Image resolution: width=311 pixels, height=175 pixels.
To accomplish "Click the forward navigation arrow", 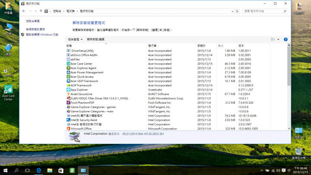I will point(30,11).
